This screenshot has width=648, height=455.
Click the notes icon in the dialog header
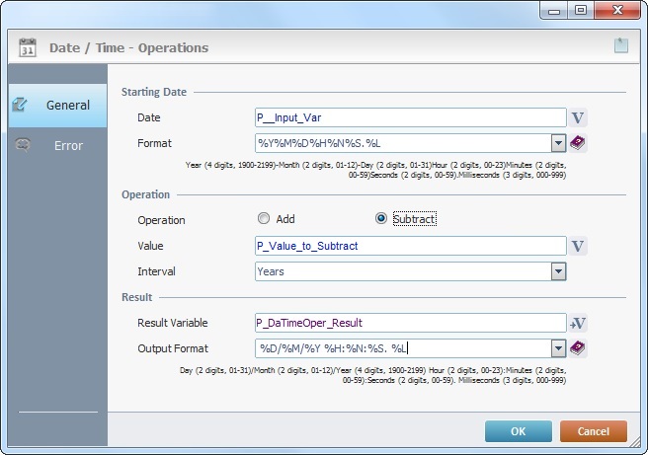coord(619,45)
